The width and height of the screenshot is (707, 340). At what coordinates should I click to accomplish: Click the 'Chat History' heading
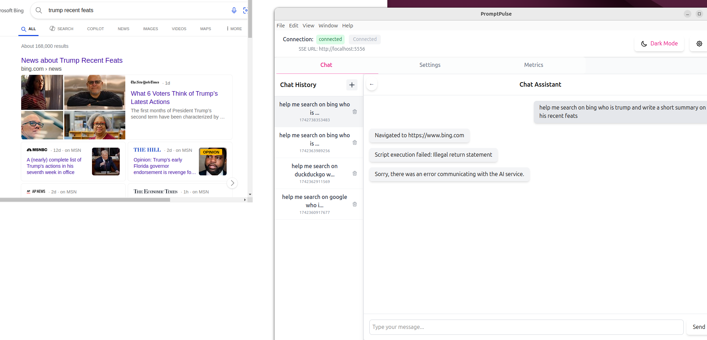point(298,85)
